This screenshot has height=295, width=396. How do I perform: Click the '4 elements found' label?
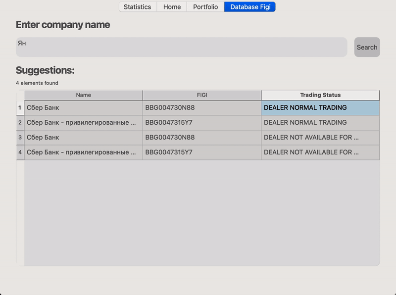point(37,83)
